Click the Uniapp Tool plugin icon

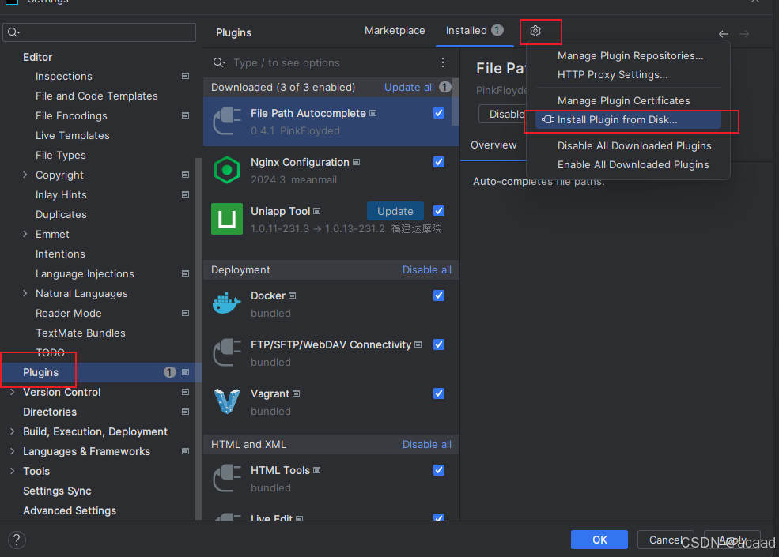tap(227, 219)
